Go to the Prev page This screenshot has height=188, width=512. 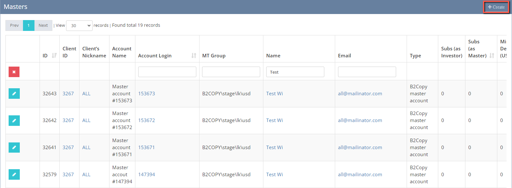tap(14, 25)
